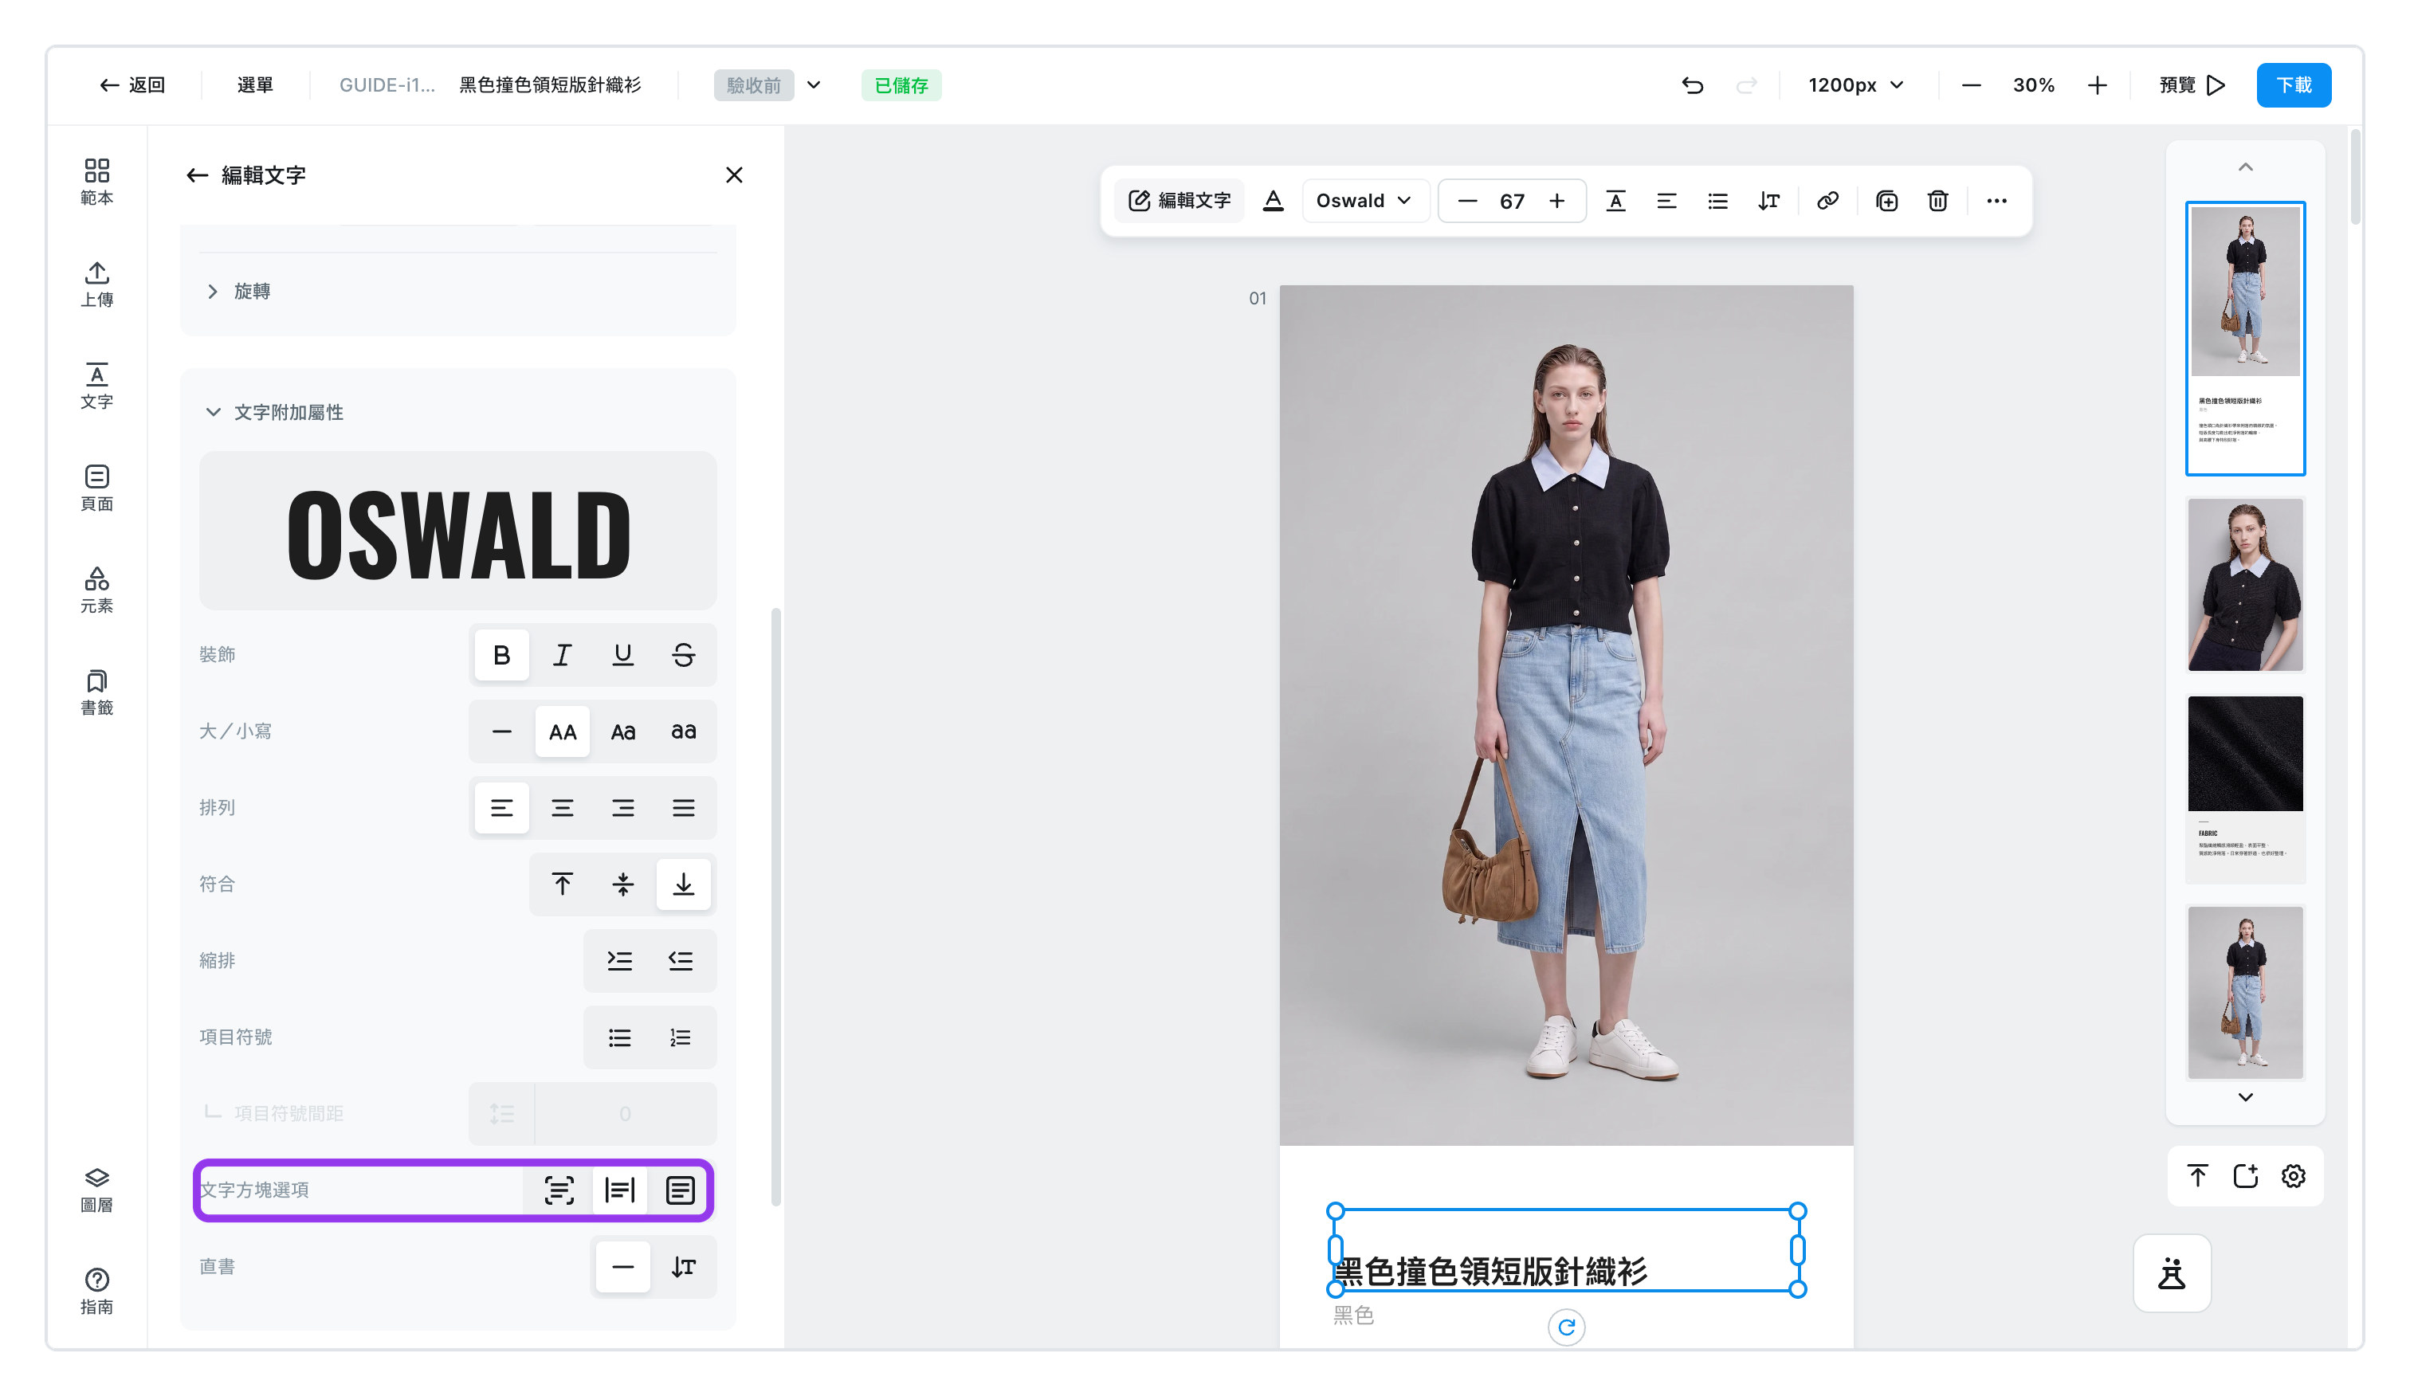Click the settings gear below thumbnails
Image resolution: width=2410 pixels, height=1396 pixels.
(x=2294, y=1176)
